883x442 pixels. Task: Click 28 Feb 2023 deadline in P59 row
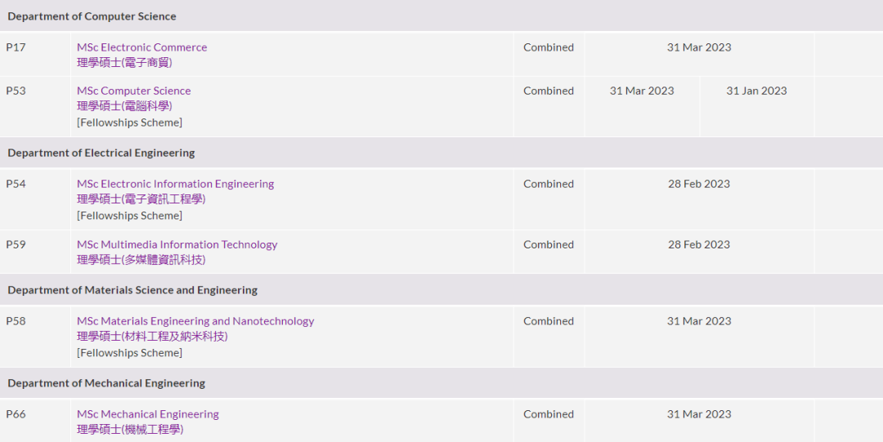(x=698, y=244)
